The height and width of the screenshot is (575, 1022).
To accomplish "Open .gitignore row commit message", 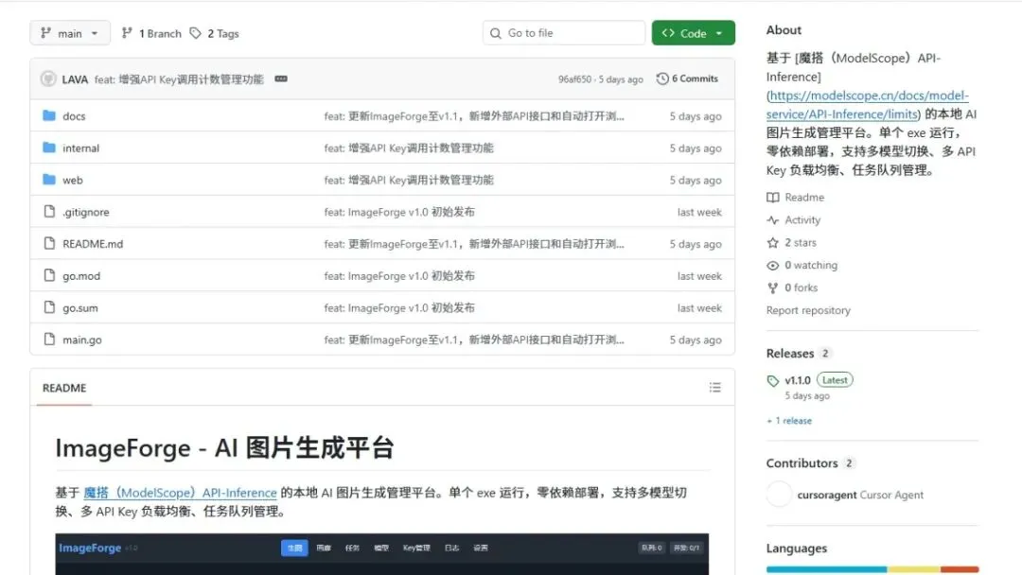I will pyautogui.click(x=399, y=212).
